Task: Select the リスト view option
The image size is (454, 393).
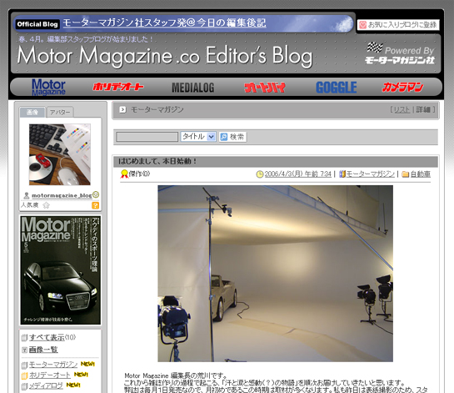Action: click(402, 109)
